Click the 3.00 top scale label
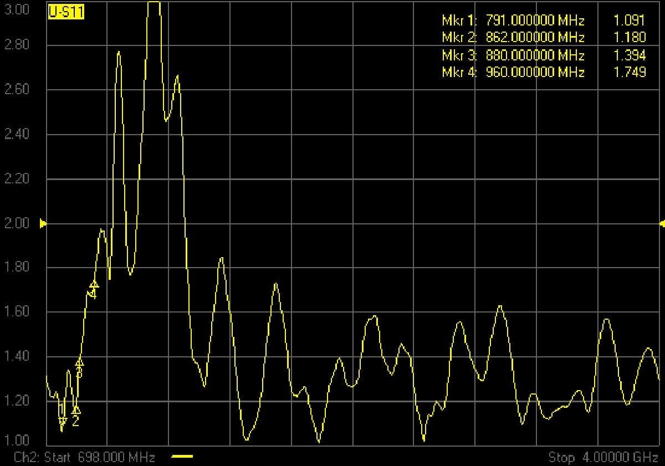Viewport: 665px width, 466px height. coord(17,11)
